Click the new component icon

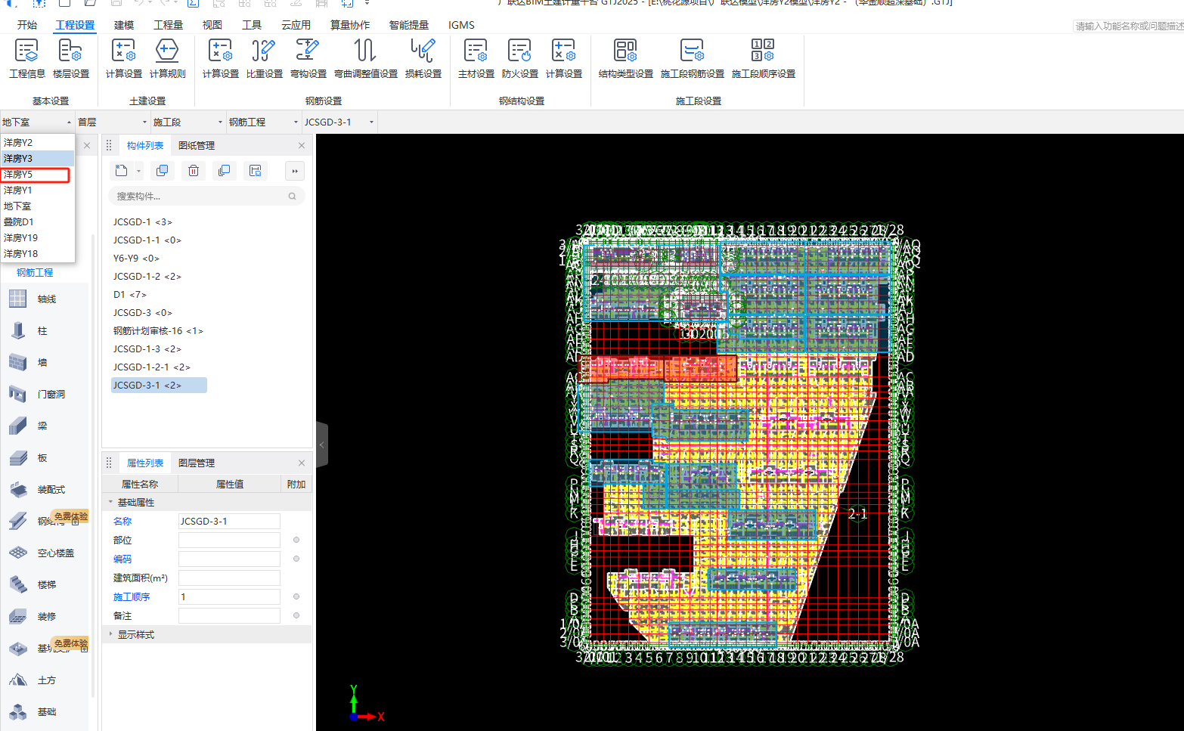coord(121,171)
